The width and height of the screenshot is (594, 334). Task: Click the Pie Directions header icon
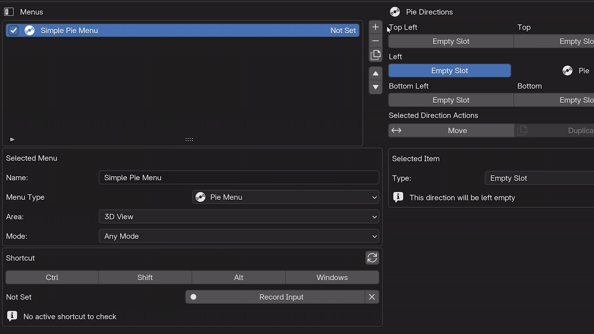click(395, 12)
